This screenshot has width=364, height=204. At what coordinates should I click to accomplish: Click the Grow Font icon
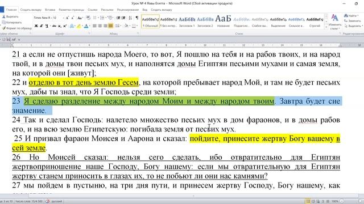click(x=67, y=18)
